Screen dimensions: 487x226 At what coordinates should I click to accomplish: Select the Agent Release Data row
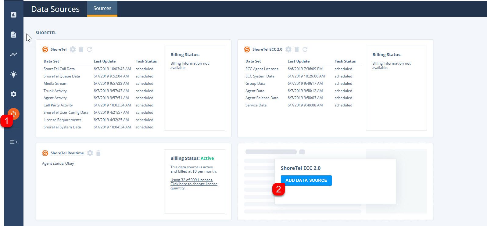pyautogui.click(x=303, y=98)
